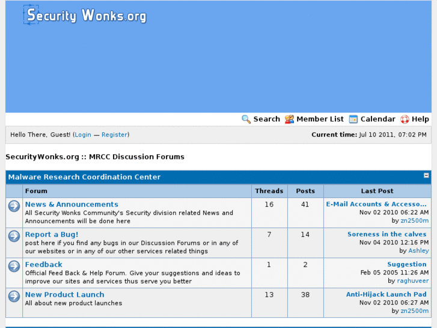
Task: Click the Current time Jul 10 2011 text
Action: pos(369,135)
